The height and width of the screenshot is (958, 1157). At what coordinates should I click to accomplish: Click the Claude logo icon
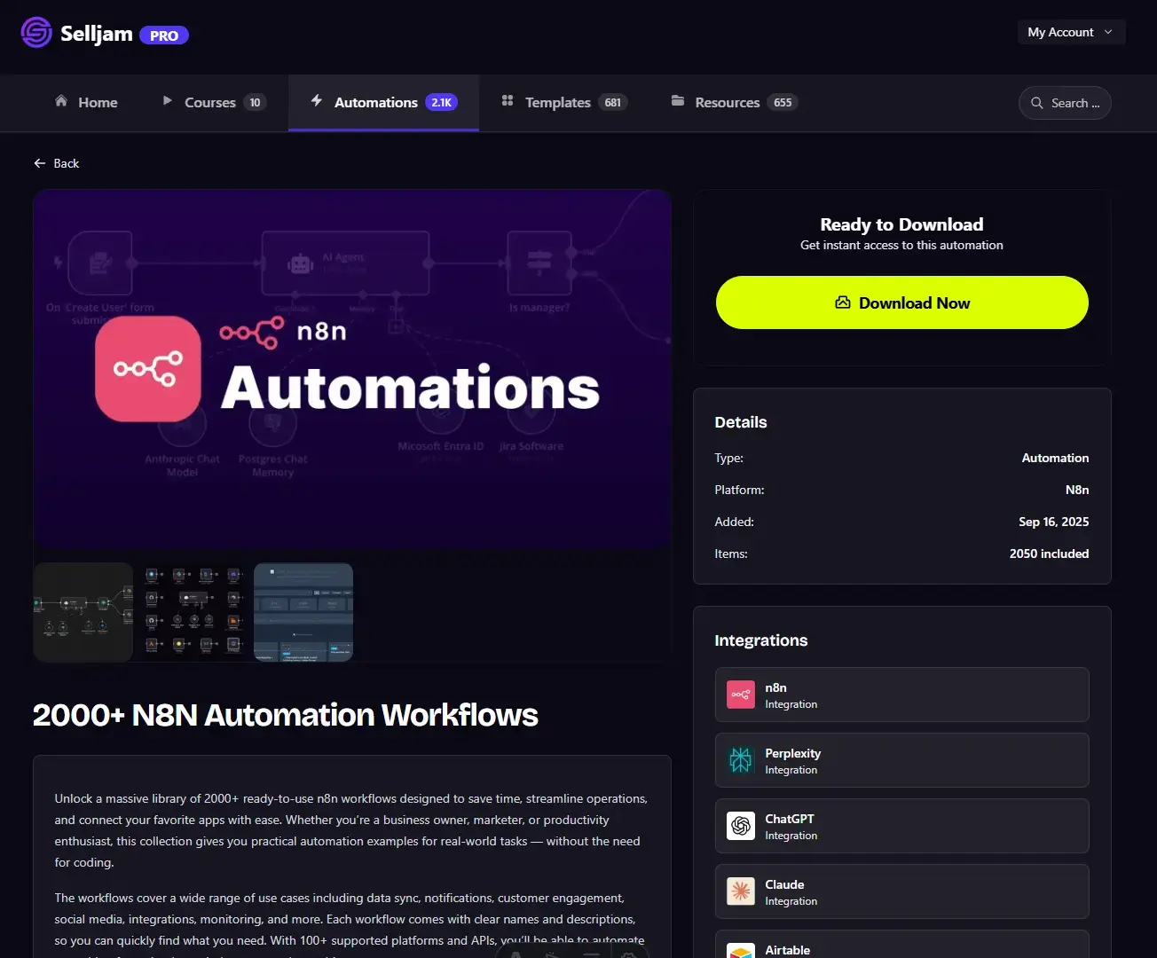pyautogui.click(x=741, y=891)
